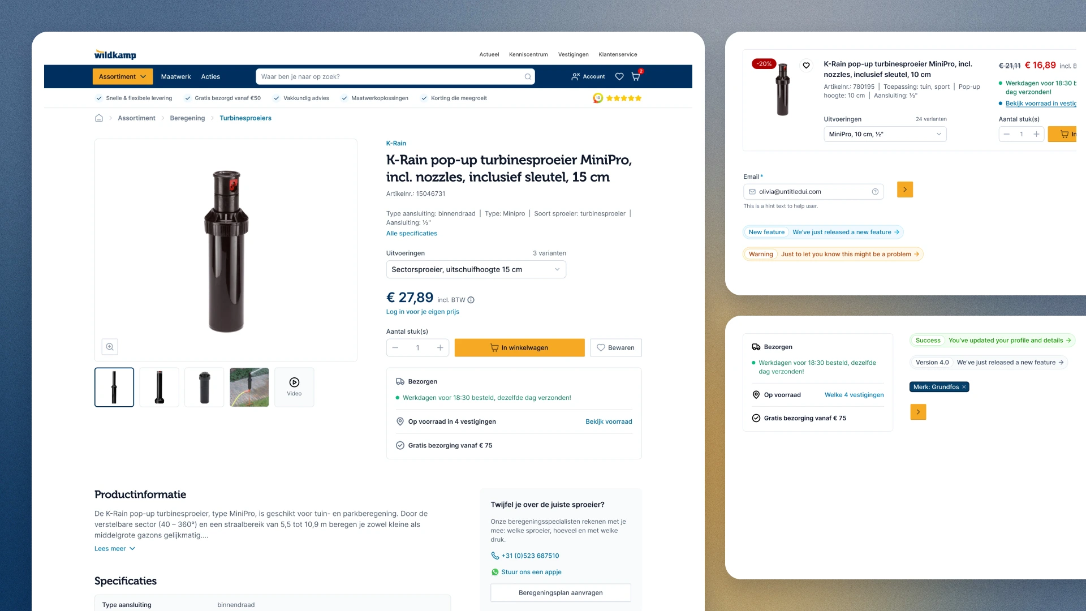This screenshot has height=611, width=1086.
Task: Click the quantity field showing 1
Action: click(x=417, y=347)
